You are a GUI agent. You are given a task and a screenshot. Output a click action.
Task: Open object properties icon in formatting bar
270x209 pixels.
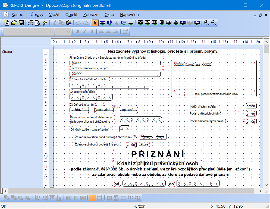point(125,31)
